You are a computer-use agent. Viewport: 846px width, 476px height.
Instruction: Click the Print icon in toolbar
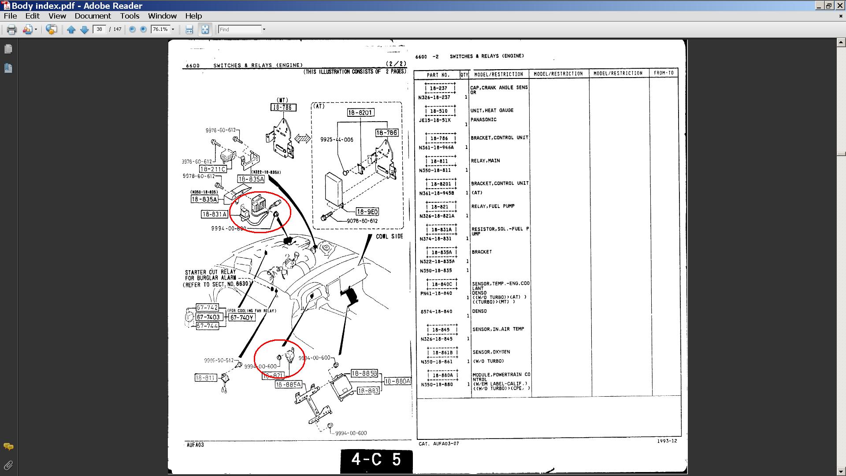pyautogui.click(x=11, y=30)
